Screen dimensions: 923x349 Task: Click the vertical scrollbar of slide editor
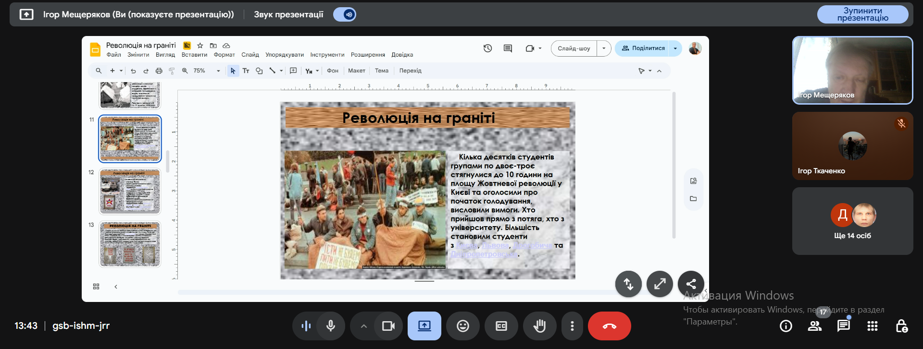pyautogui.click(x=674, y=166)
